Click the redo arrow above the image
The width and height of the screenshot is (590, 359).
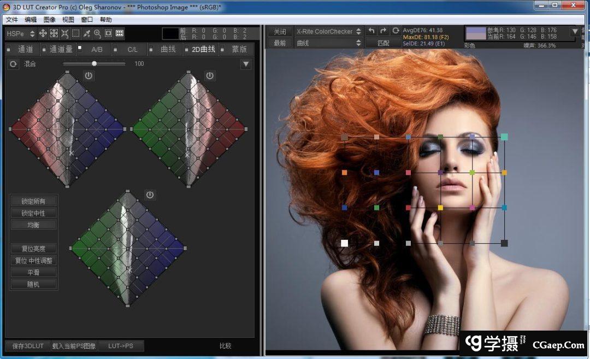point(383,31)
